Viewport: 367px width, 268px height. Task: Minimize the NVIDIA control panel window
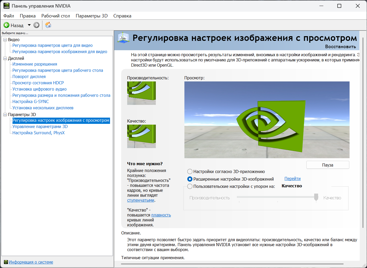321,6
